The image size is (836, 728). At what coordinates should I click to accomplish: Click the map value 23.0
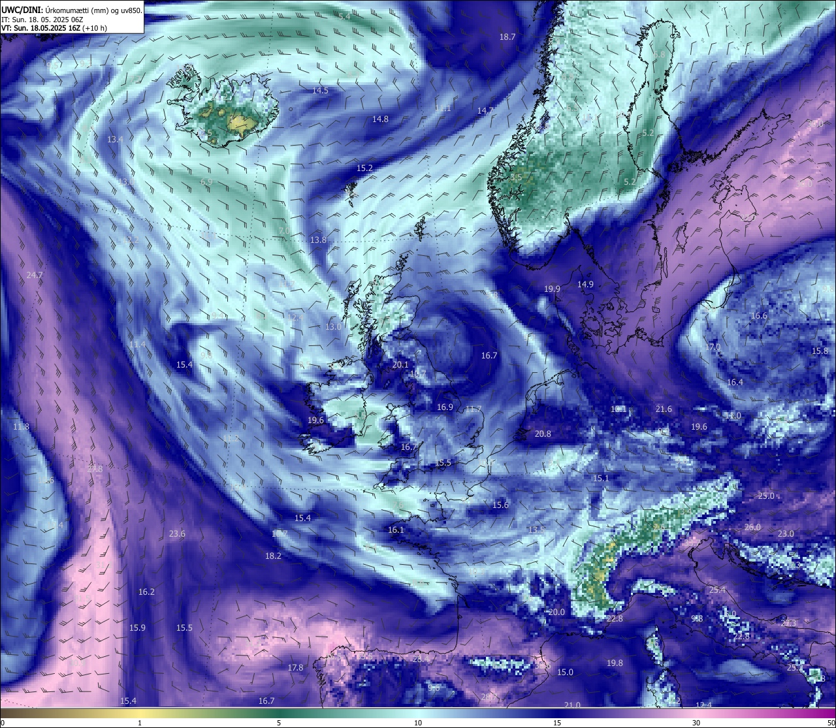(786, 534)
